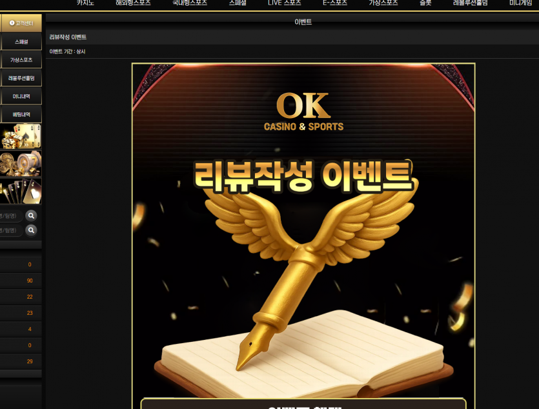Go to 카지노 in top navigation

[85, 3]
